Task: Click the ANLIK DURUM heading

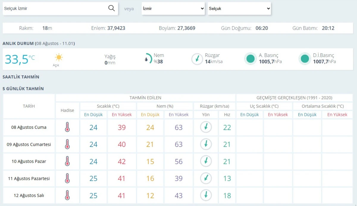Action: (x=18, y=44)
